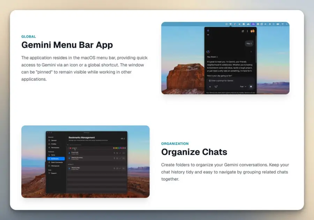Click the Wi-Fi icon in menu bar
The image size is (314, 220).
coord(283,24)
